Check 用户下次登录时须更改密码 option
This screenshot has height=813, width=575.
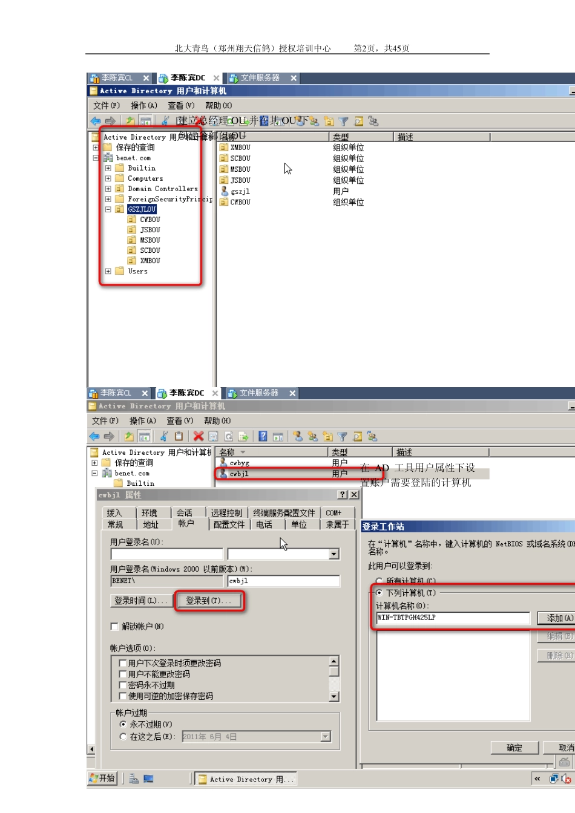click(x=123, y=663)
